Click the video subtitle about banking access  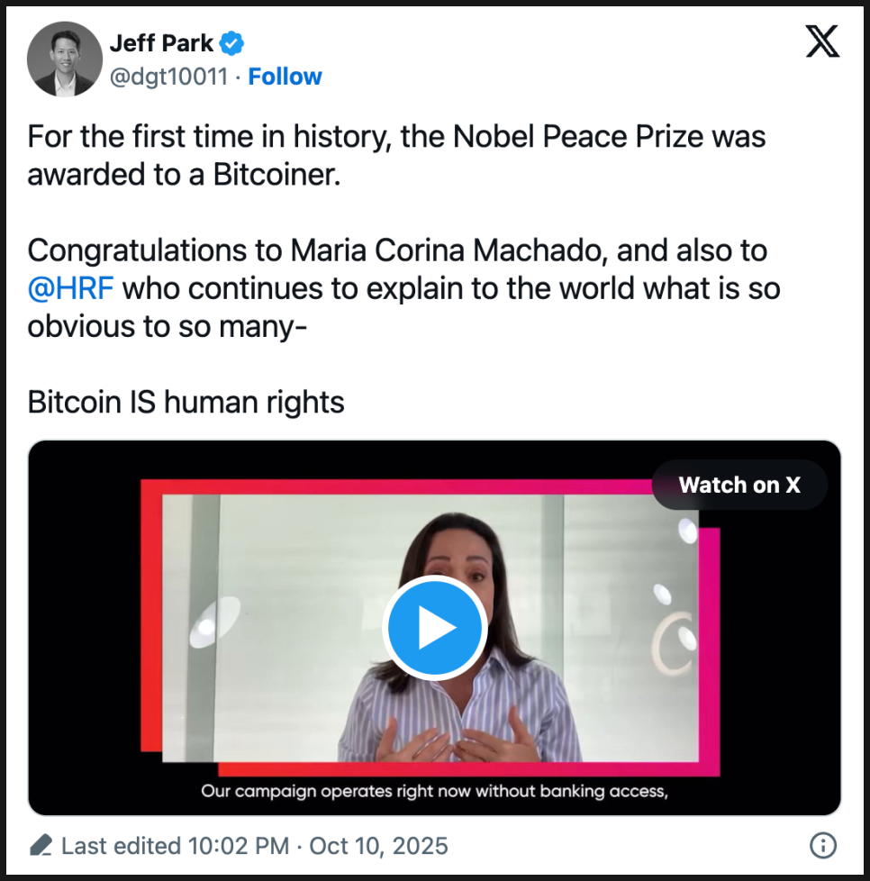coord(434,792)
